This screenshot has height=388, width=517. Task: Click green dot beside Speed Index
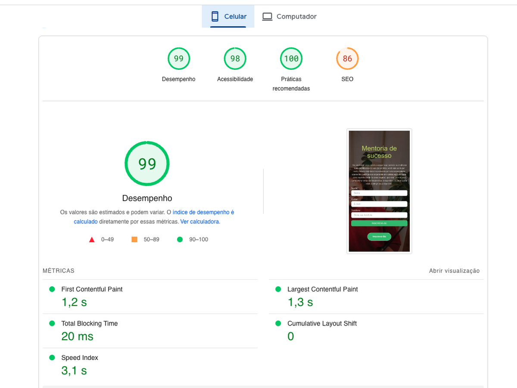[52, 358]
